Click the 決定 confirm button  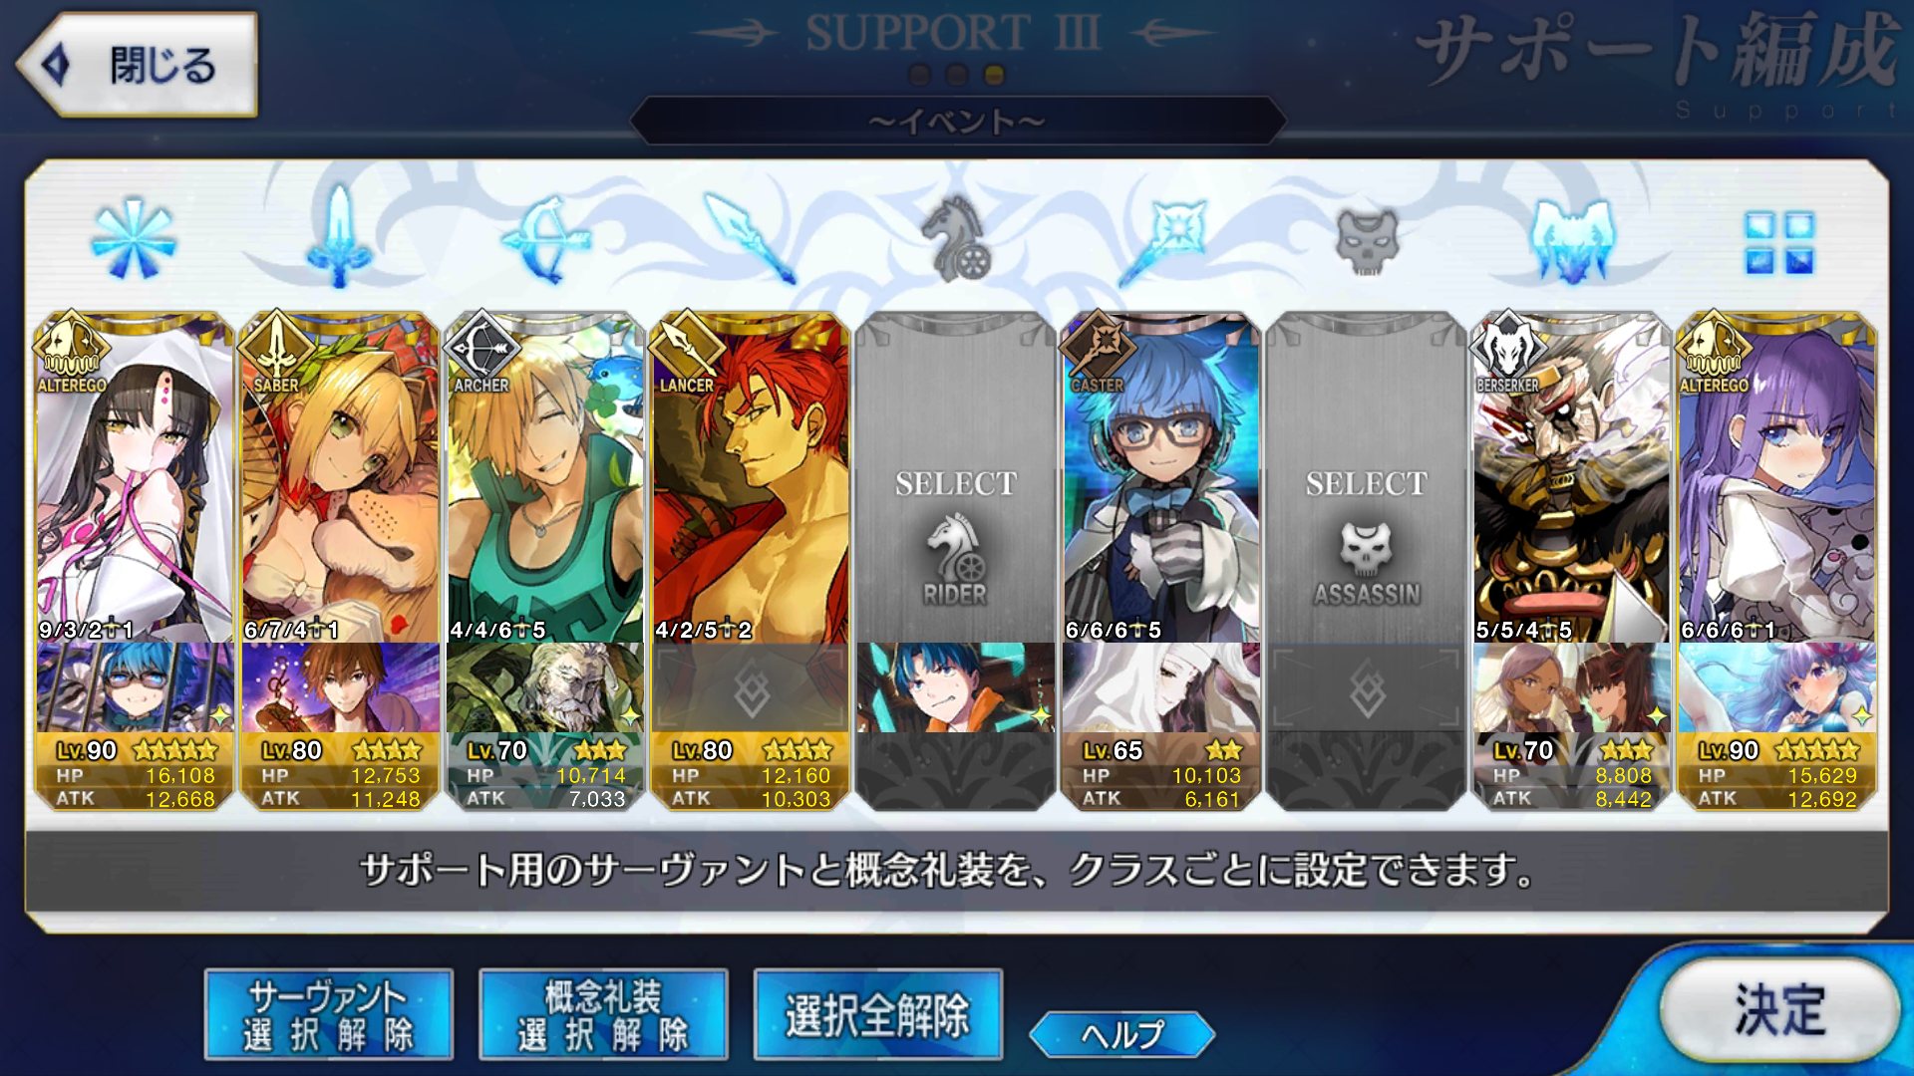pos(1778,1010)
